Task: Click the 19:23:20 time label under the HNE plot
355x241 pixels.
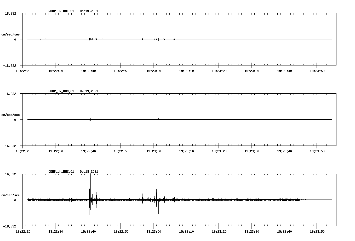Action: click(x=219, y=71)
